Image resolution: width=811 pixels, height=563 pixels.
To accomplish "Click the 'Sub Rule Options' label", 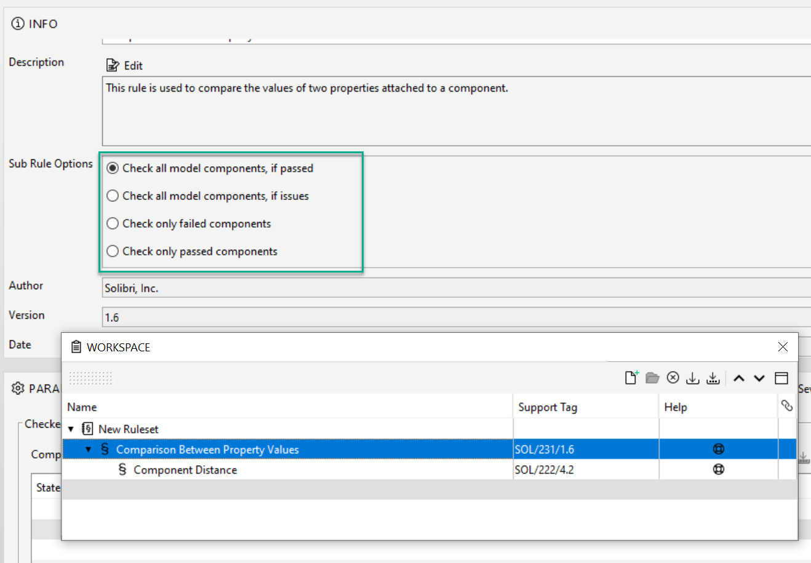I will [50, 164].
